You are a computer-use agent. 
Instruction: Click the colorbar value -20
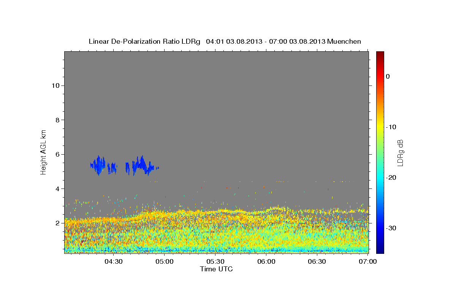(391, 177)
